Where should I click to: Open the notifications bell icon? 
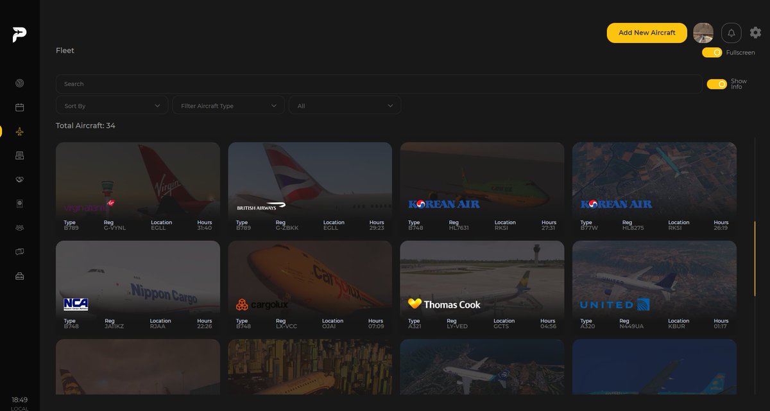coord(731,32)
